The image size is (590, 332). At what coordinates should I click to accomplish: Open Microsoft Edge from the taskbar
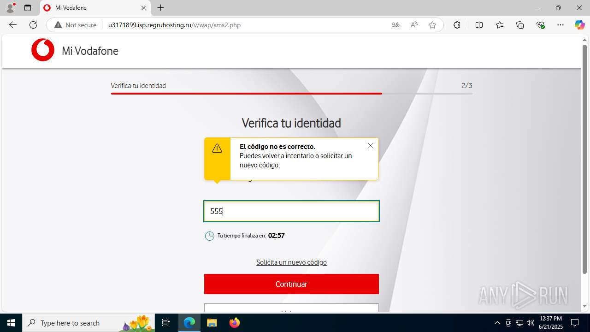pyautogui.click(x=189, y=323)
